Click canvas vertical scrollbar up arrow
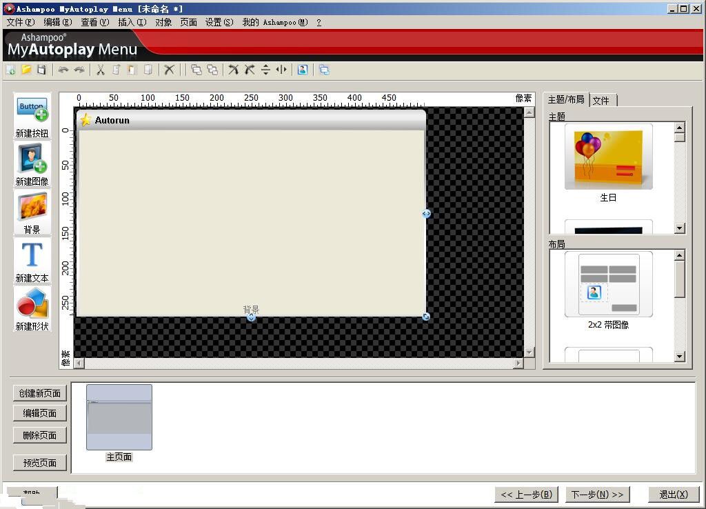 (x=529, y=112)
